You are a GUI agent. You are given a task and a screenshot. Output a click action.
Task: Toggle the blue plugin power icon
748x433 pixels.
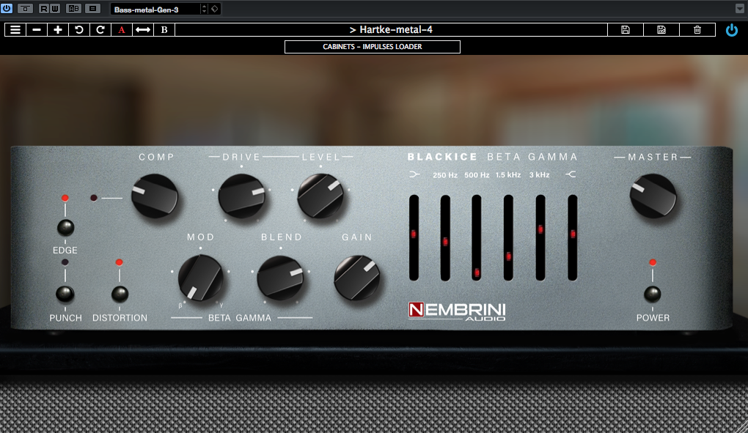point(732,30)
